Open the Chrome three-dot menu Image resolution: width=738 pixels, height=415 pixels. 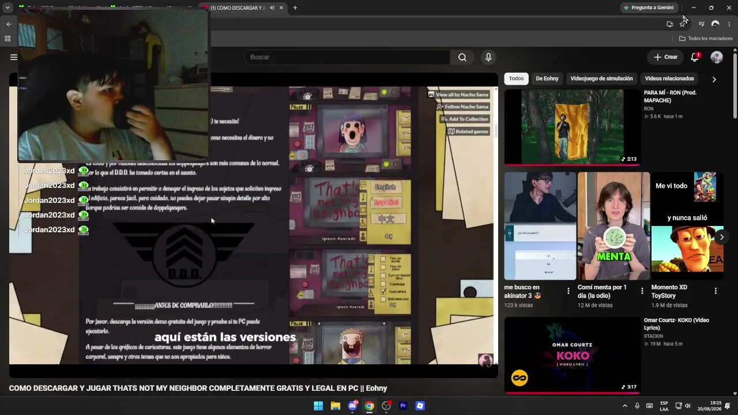[729, 24]
